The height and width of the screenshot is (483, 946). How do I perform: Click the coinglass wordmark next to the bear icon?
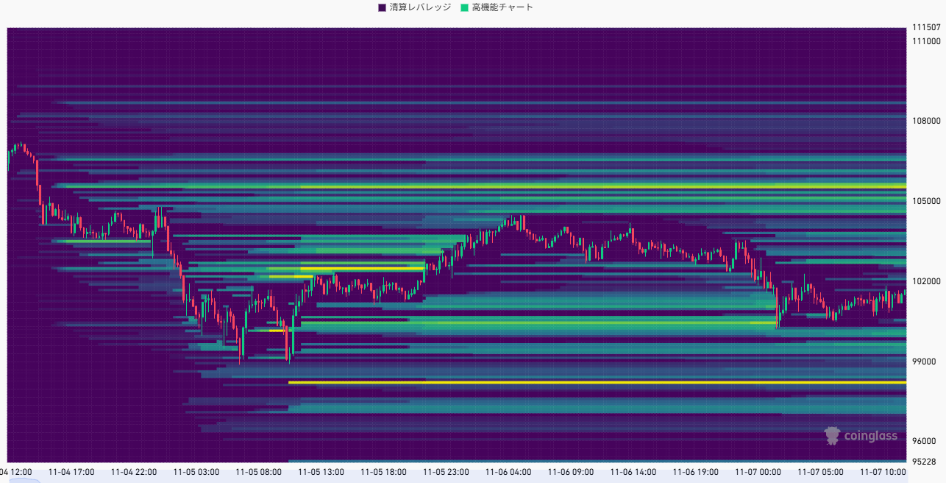tap(872, 436)
